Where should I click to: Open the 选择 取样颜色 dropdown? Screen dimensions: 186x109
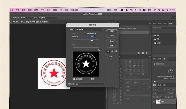click(x=89, y=29)
